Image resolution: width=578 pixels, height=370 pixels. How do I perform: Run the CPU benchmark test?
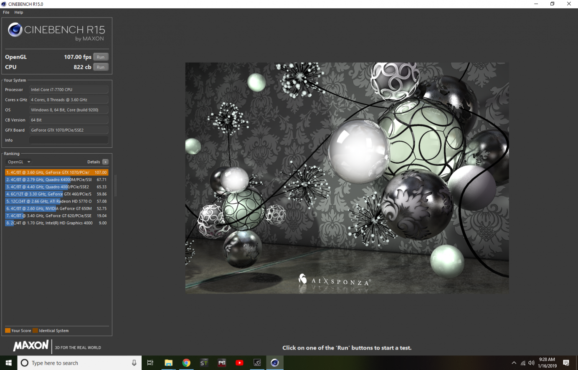coord(101,67)
